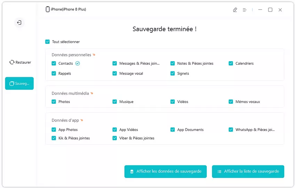This screenshot has width=295, height=188.
Task: Open the hamburger menu icon in title bar
Action: (245, 10)
